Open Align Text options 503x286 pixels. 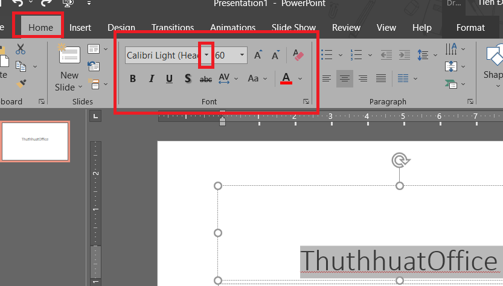pyautogui.click(x=451, y=66)
